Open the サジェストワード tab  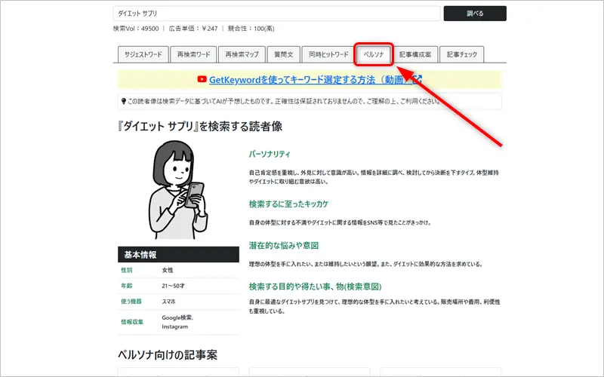tap(142, 55)
